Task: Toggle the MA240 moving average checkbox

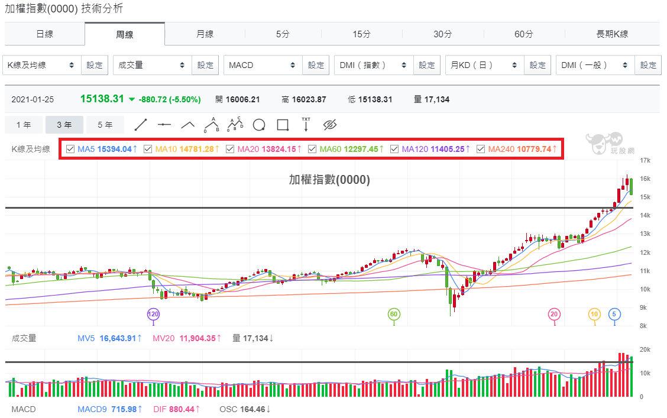Action: tap(481, 149)
